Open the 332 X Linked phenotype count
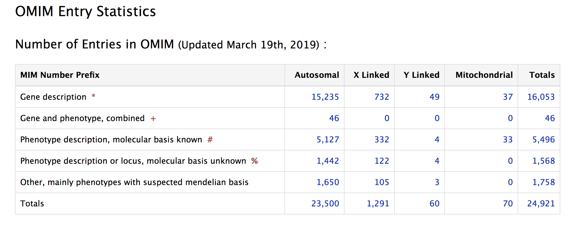The height and width of the screenshot is (226, 573). (381, 140)
